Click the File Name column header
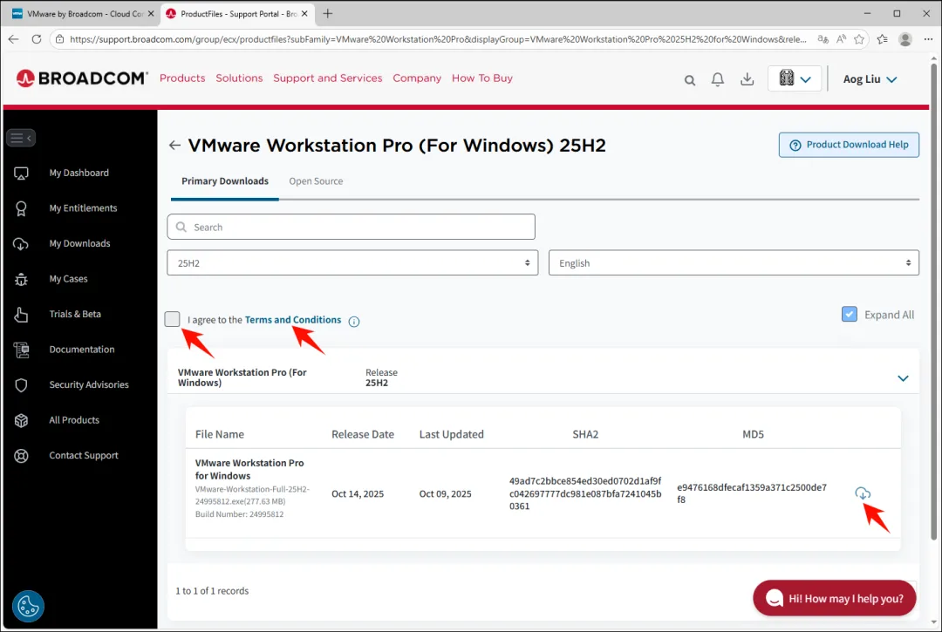The image size is (942, 632). tap(219, 434)
